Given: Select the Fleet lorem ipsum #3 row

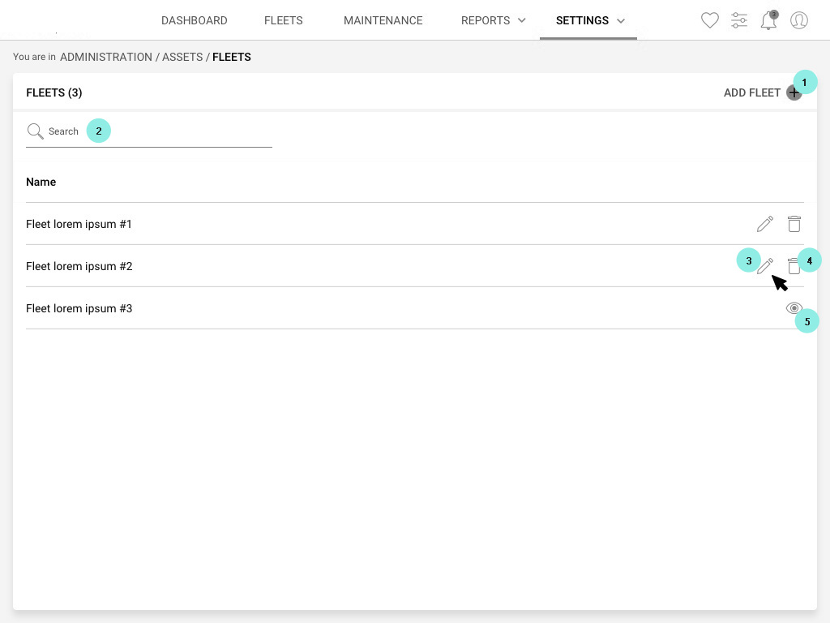Looking at the screenshot, I should (x=414, y=308).
